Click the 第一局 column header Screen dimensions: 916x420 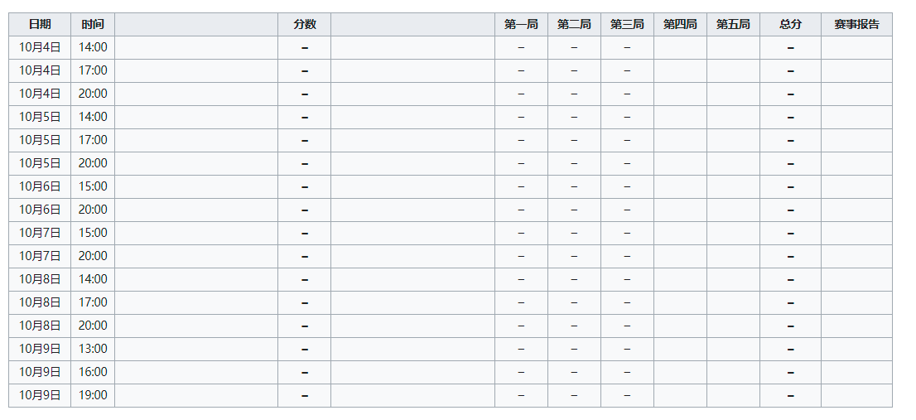coord(521,25)
